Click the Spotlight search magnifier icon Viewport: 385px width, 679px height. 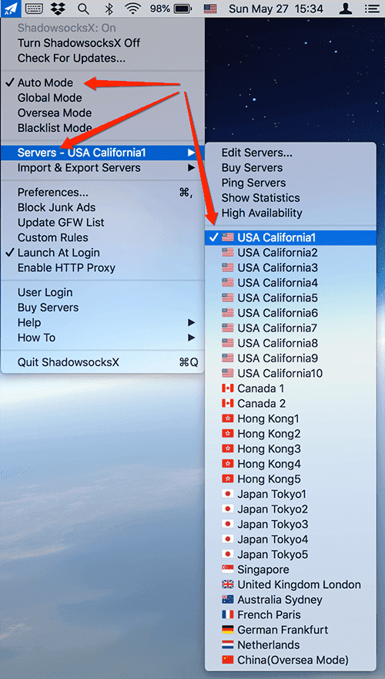(x=83, y=8)
